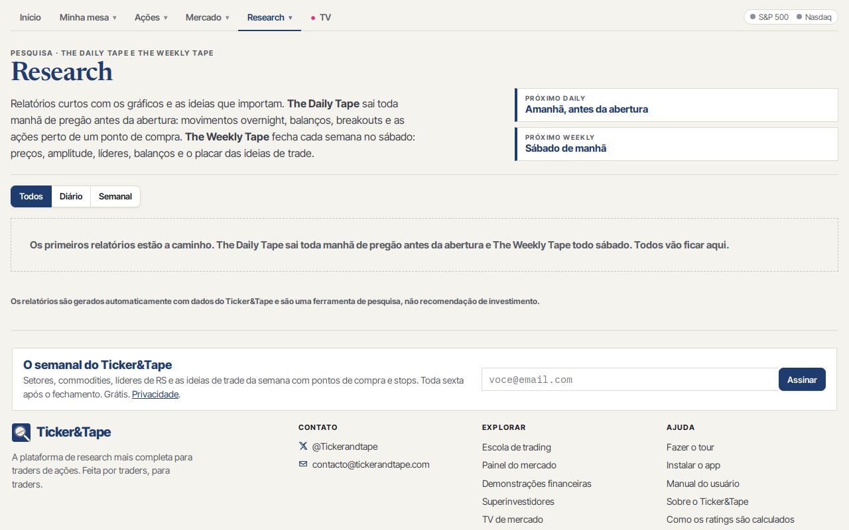Open the Sobre o Ticker&Tape link
This screenshot has width=849, height=530.
(x=707, y=502)
